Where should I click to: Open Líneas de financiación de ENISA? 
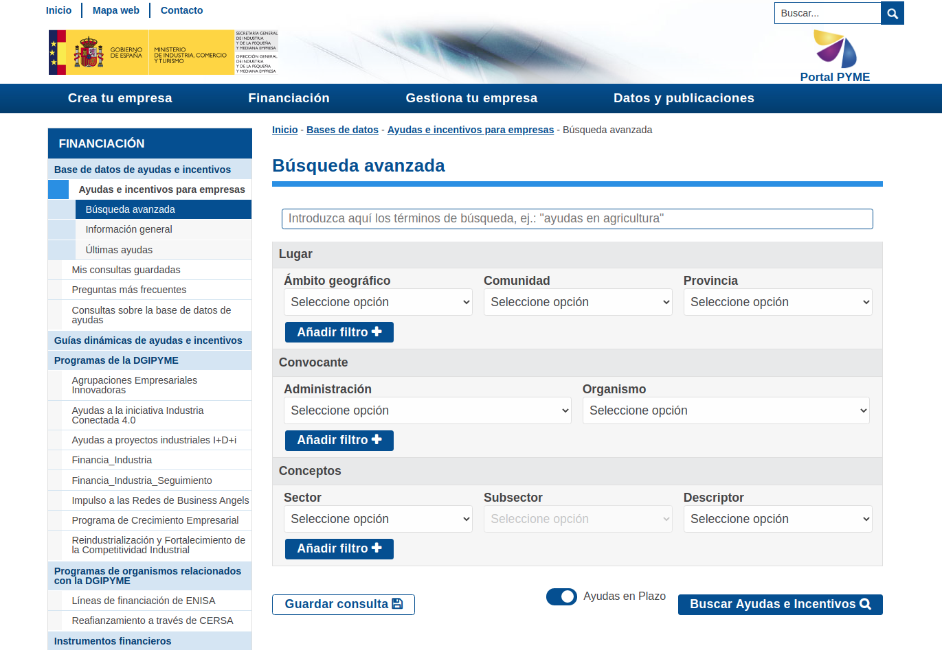(x=143, y=601)
